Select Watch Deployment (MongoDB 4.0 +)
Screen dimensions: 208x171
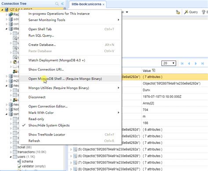pyautogui.click(x=71, y=60)
